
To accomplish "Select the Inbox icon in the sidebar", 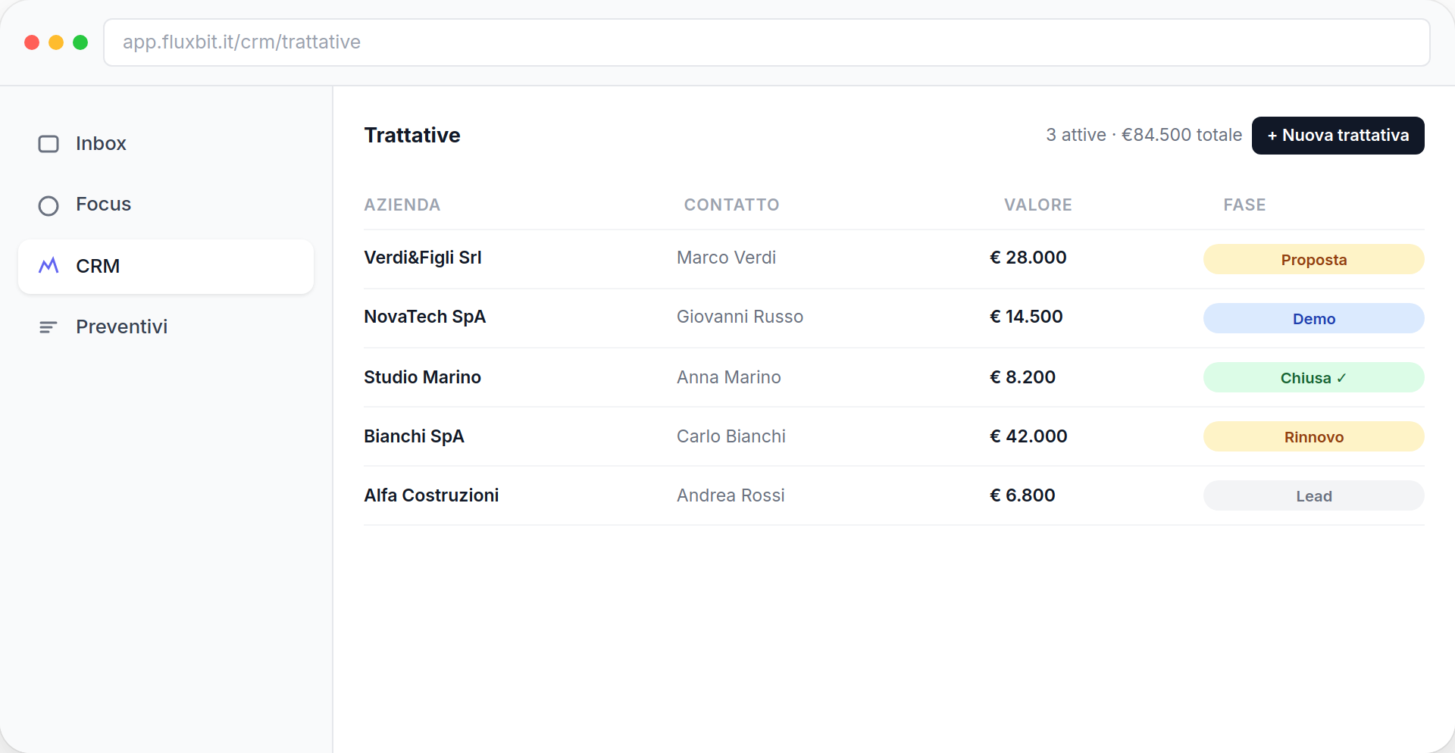I will [48, 144].
